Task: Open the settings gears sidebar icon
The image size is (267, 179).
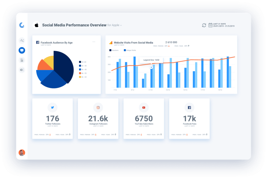Action: pyautogui.click(x=22, y=70)
